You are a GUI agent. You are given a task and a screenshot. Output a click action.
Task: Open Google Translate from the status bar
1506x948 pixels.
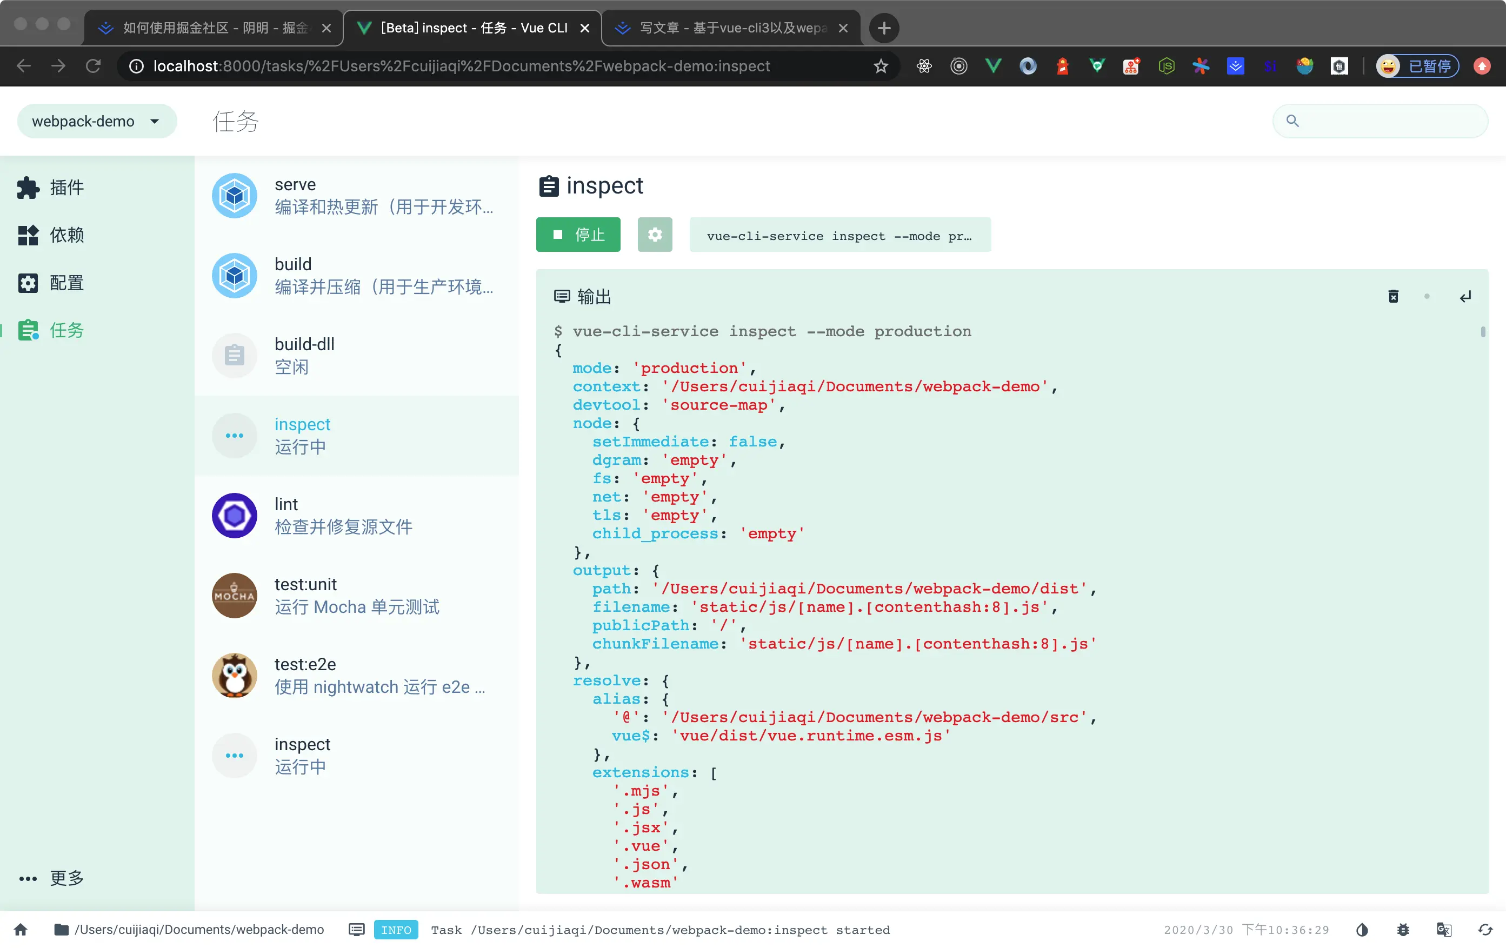(x=1444, y=930)
